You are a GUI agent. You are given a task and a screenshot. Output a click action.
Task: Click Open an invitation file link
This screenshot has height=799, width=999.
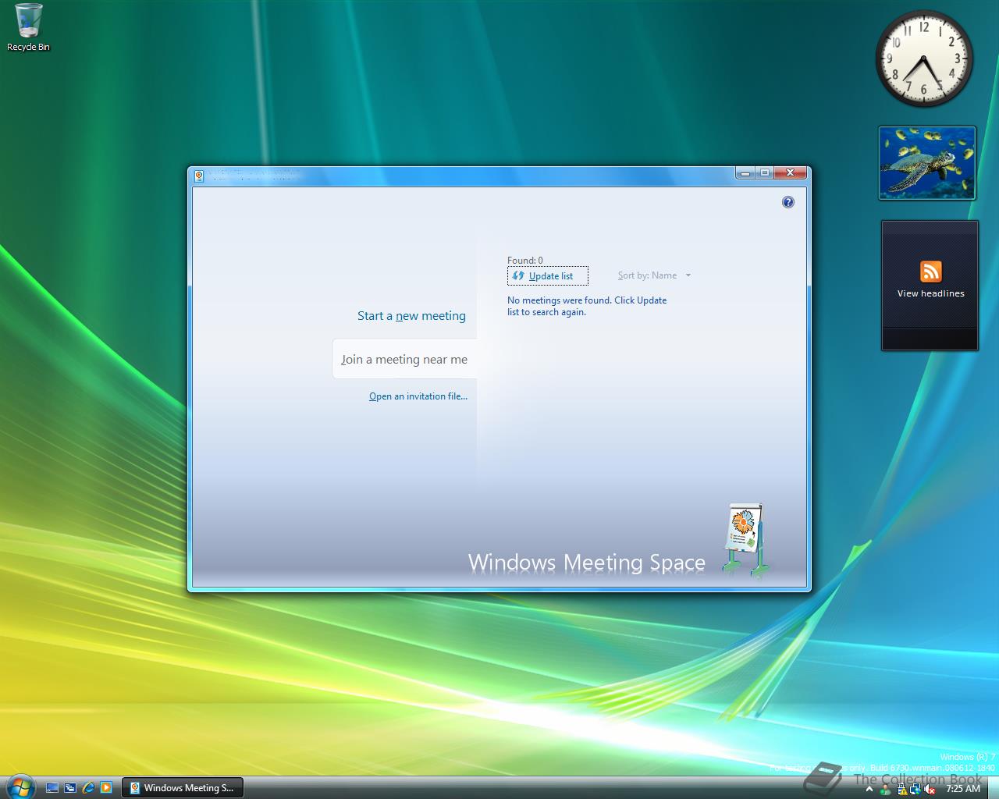click(x=418, y=396)
